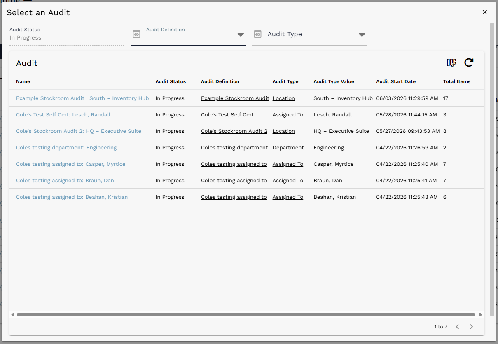
Task: Select the Engineering value cell
Action: [x=329, y=148]
